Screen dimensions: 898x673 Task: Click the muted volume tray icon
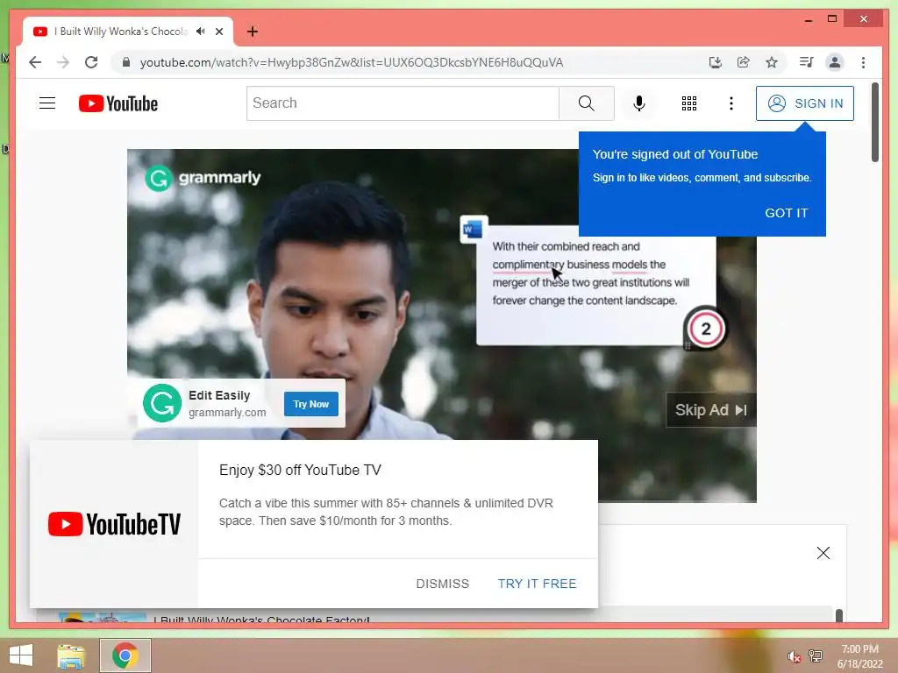tap(794, 656)
